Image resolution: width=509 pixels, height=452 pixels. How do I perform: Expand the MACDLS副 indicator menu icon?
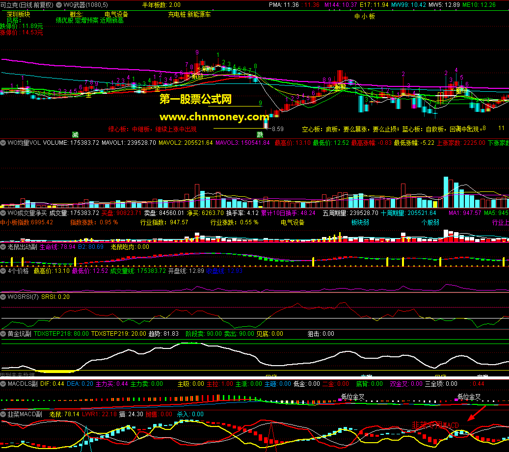coord(3,384)
